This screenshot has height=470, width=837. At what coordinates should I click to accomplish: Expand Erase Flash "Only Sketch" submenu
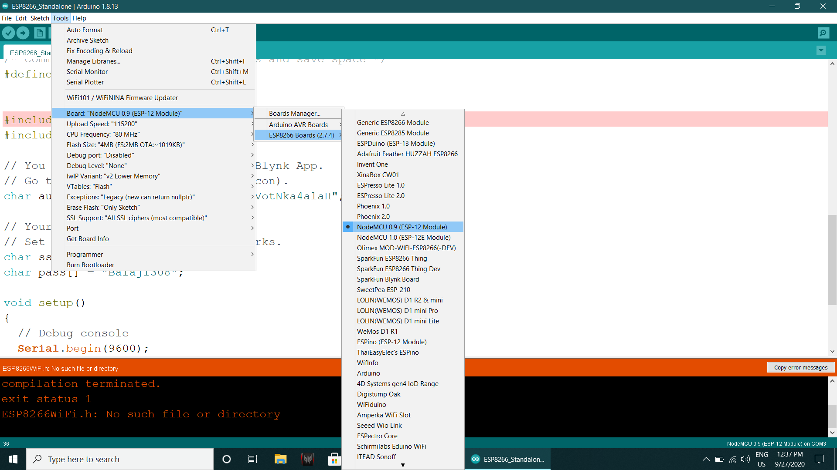tap(153, 208)
